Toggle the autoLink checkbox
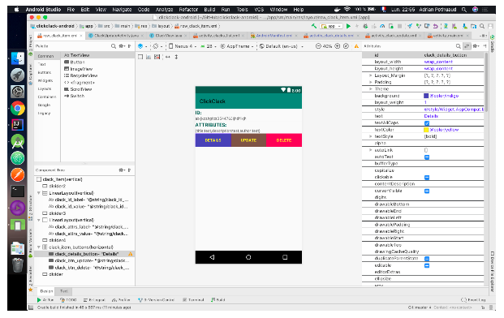The image size is (504, 318). [426, 150]
